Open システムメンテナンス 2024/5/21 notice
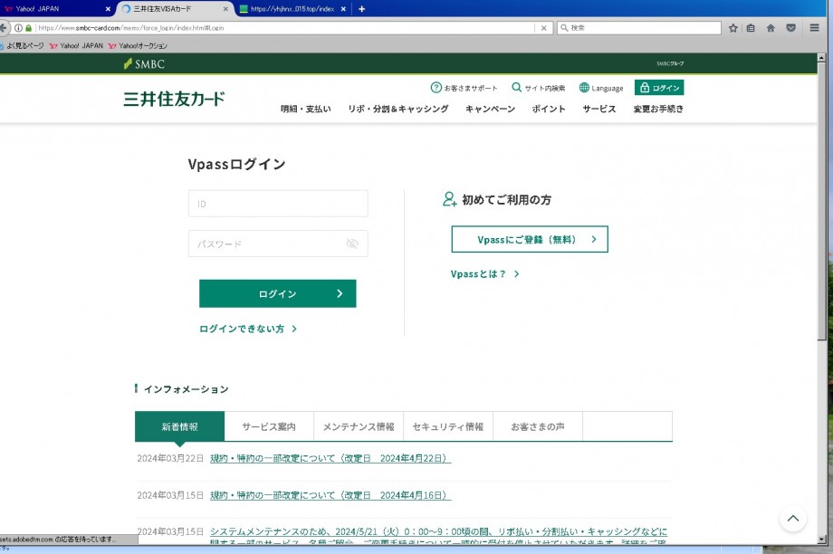The width and height of the screenshot is (833, 554). [438, 537]
